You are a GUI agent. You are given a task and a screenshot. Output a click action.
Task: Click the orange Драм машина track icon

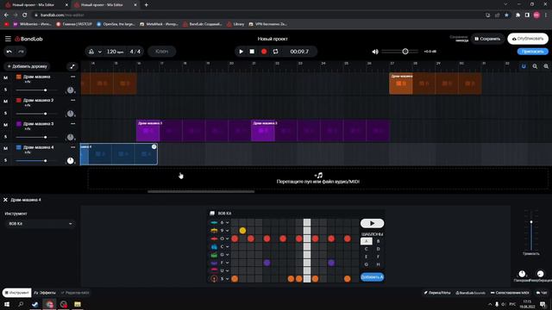[19, 77]
